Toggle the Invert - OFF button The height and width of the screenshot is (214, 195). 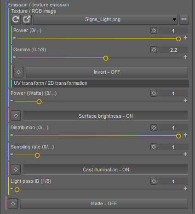point(107,72)
